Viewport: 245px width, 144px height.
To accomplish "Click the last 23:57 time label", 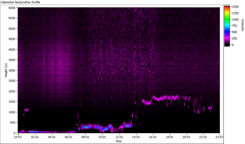I will coord(219,137).
